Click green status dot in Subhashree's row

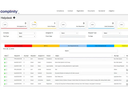(5, 59)
